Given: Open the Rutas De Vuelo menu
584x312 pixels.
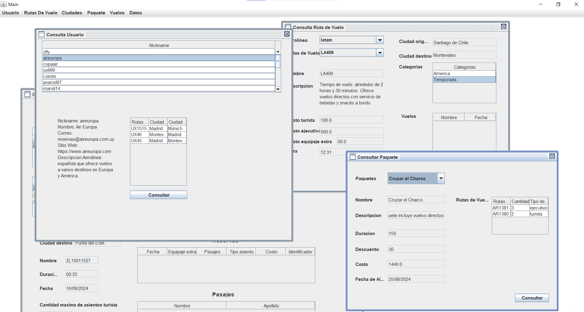Looking at the screenshot, I should tap(41, 13).
